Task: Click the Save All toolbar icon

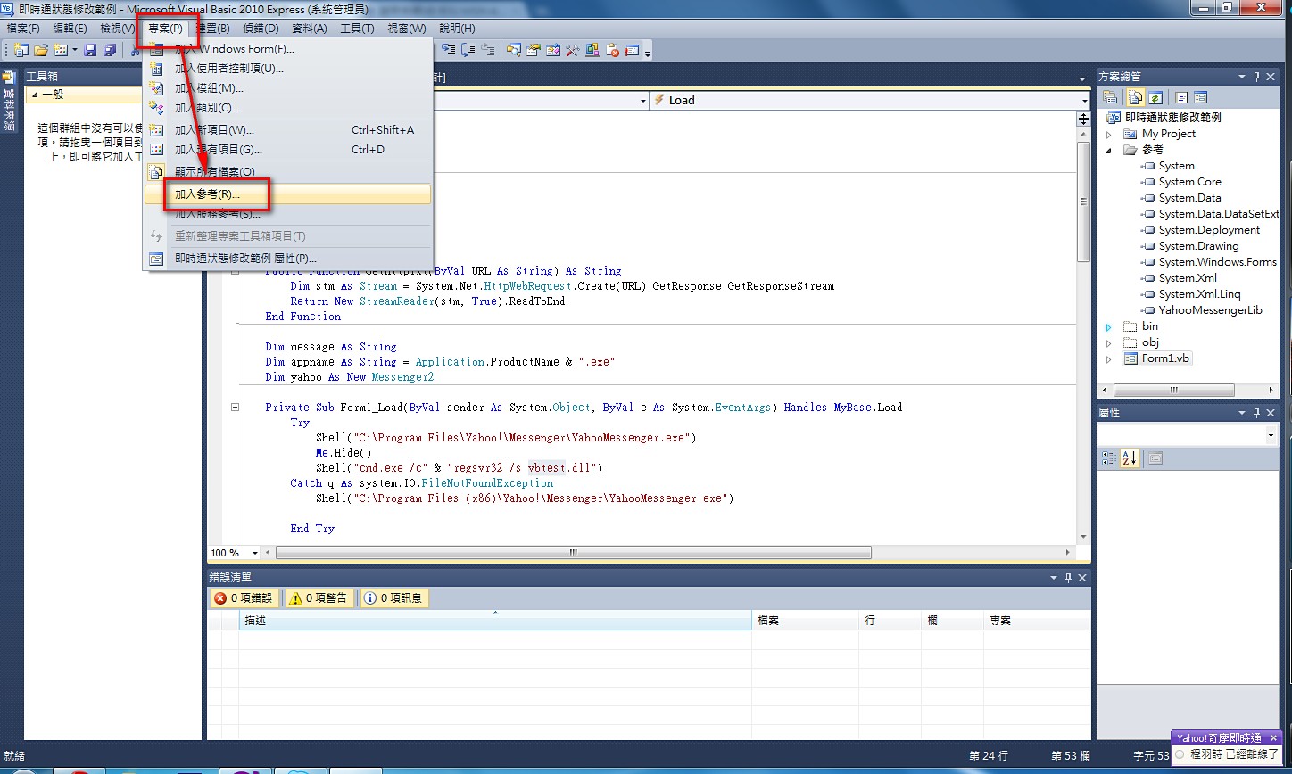Action: click(110, 50)
